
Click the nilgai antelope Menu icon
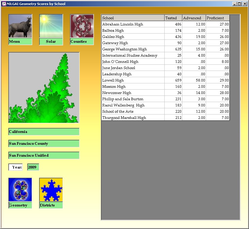20,26
